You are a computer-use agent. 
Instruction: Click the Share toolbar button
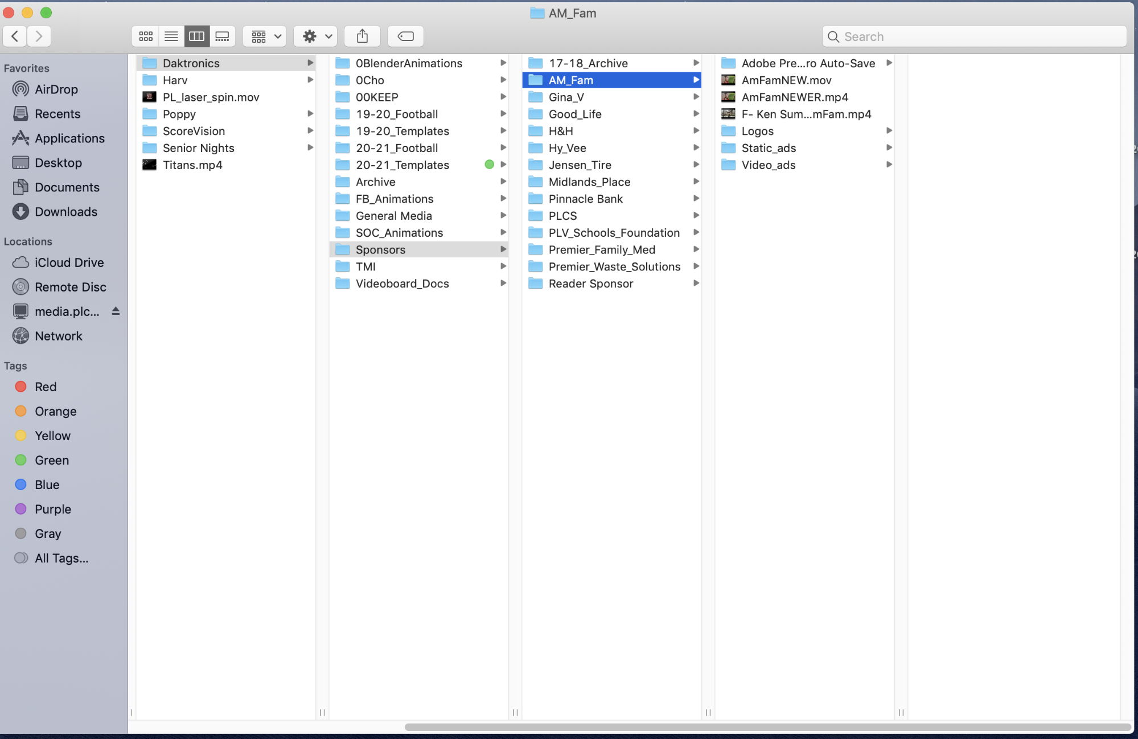click(x=362, y=36)
